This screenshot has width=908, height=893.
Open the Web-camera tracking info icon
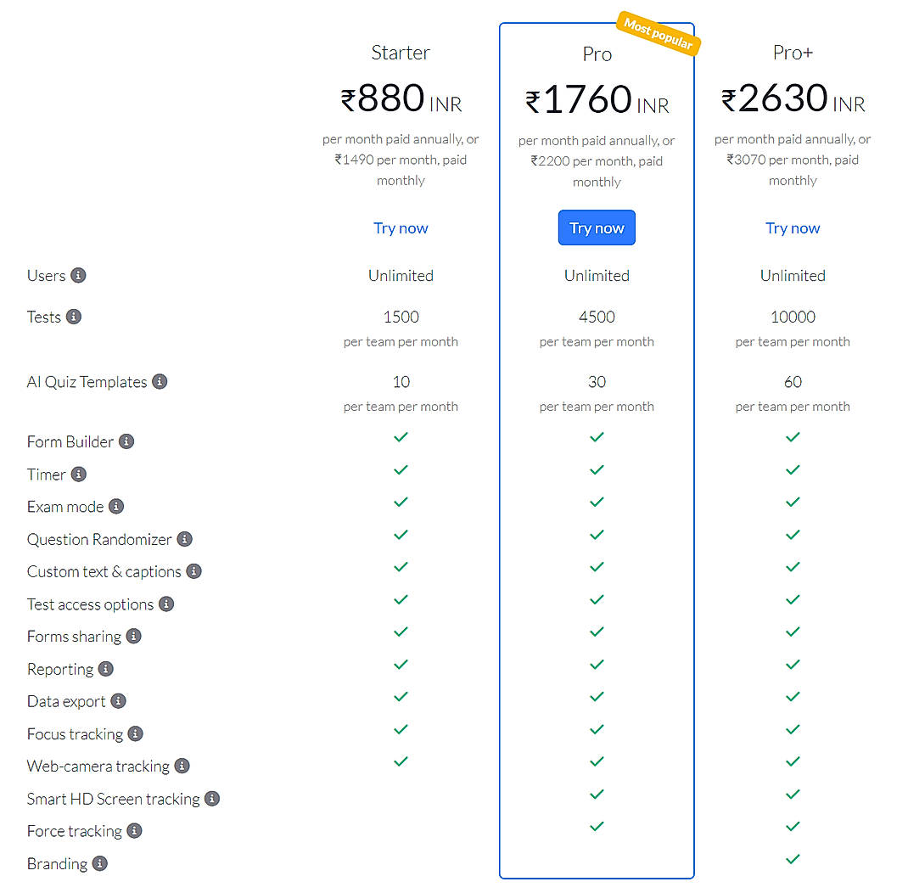(x=182, y=766)
